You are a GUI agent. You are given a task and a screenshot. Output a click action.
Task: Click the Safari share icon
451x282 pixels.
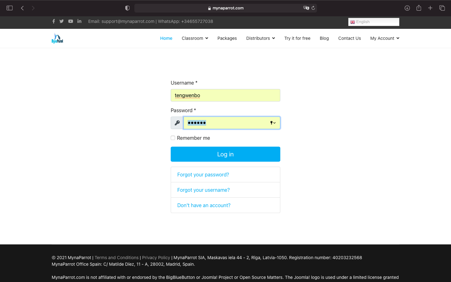pyautogui.click(x=419, y=8)
